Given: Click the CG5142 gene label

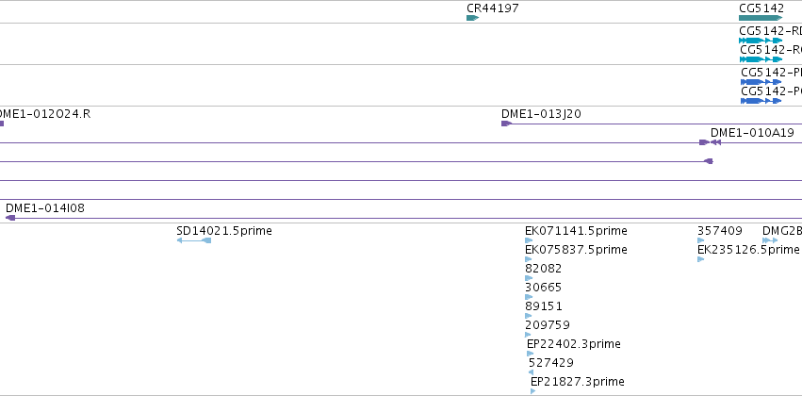Looking at the screenshot, I should pyautogui.click(x=761, y=8).
